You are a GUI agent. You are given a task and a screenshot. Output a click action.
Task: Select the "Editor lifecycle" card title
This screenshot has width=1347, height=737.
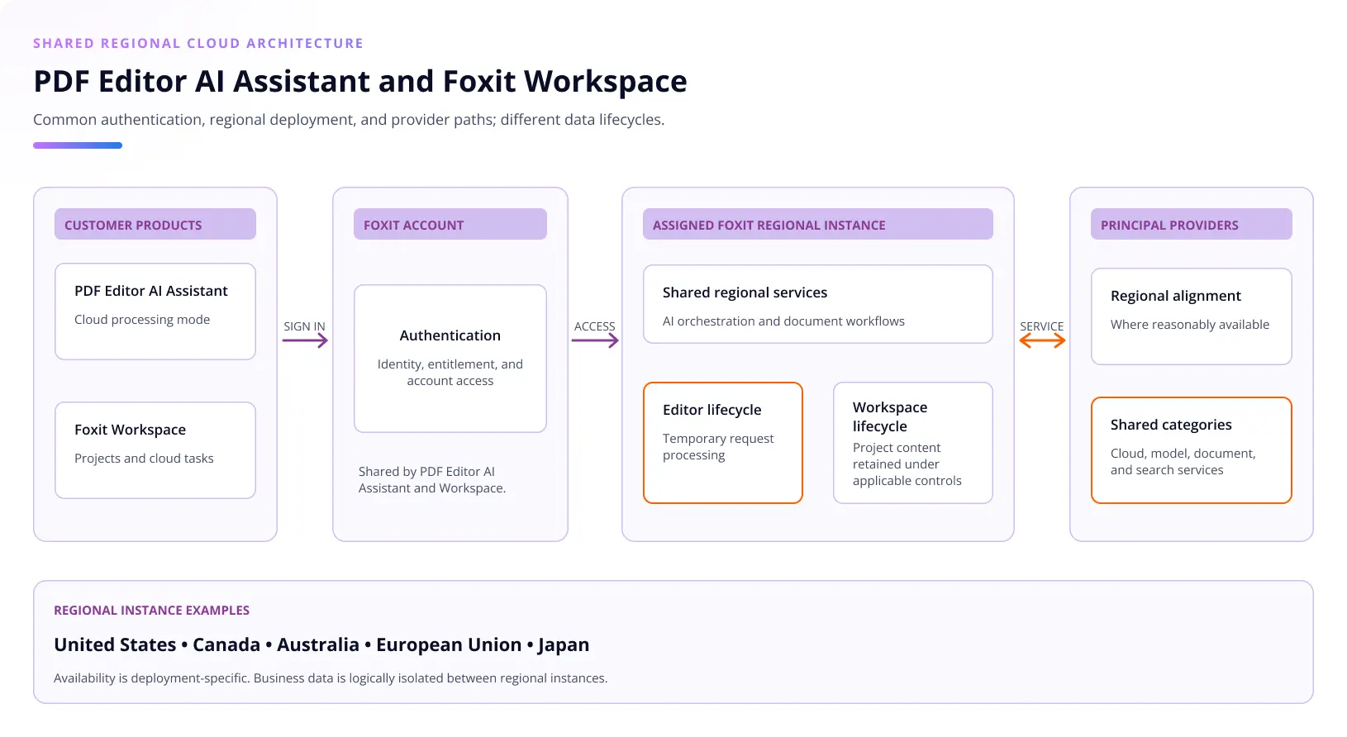coord(712,410)
